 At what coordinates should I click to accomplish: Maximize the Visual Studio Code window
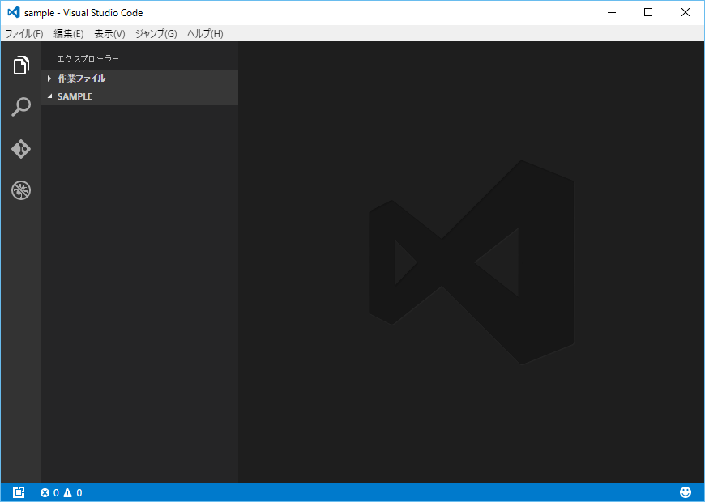tap(648, 13)
